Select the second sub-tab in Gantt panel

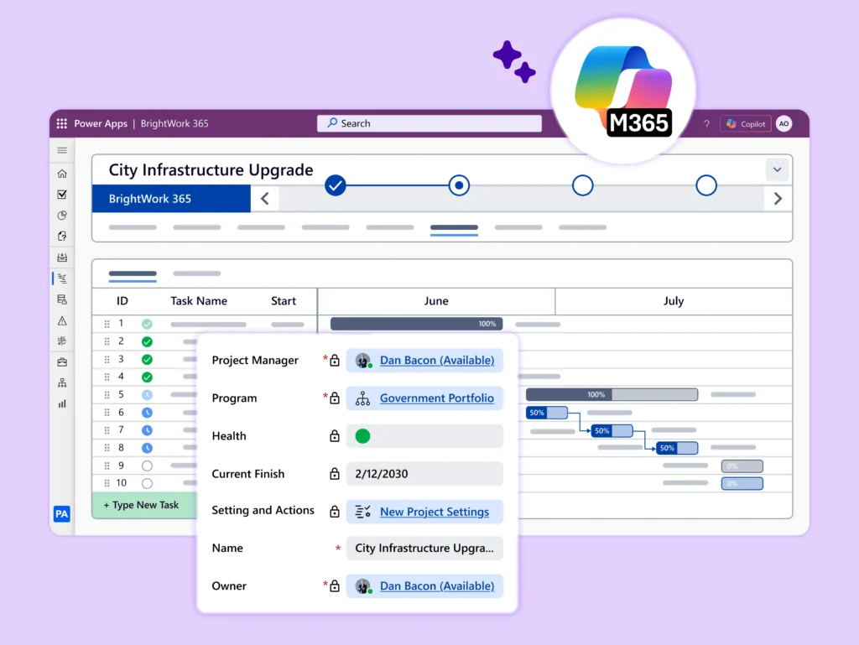196,273
